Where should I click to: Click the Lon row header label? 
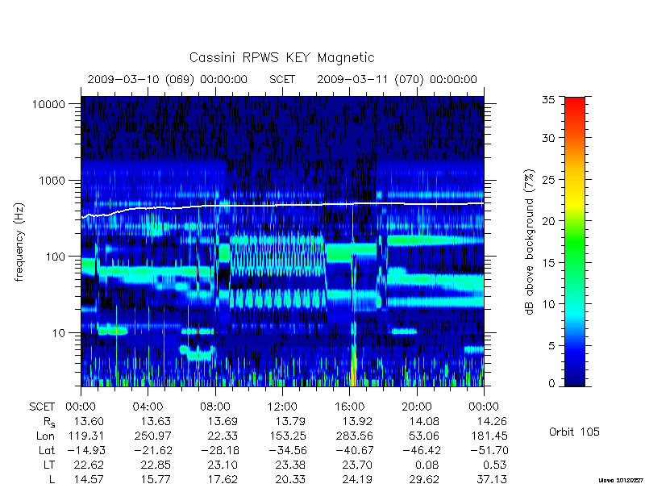click(45, 436)
